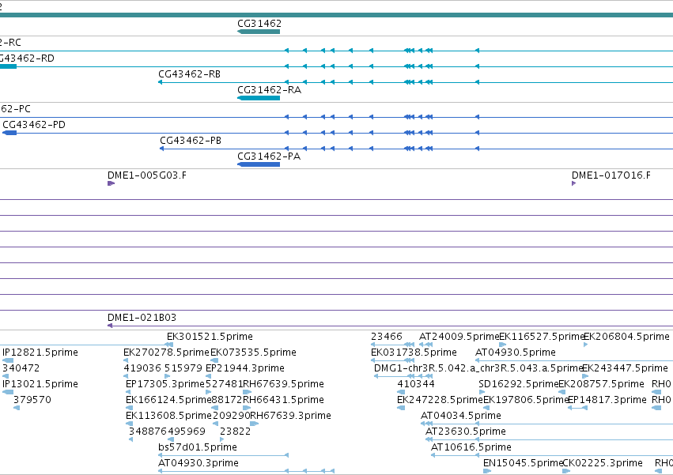Screen dimensions: 673x475
Task: Select the 340472 feature label
Action: (x=21, y=368)
